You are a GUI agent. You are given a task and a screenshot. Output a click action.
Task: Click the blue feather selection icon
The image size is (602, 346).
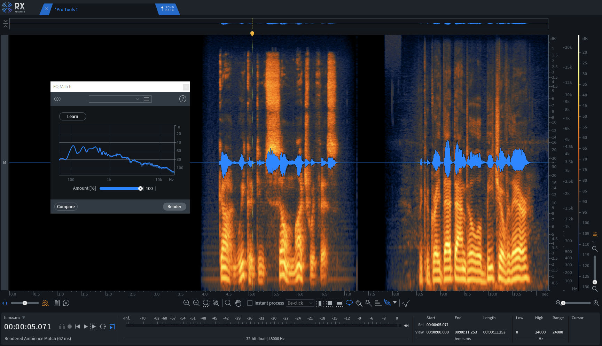[x=388, y=303]
